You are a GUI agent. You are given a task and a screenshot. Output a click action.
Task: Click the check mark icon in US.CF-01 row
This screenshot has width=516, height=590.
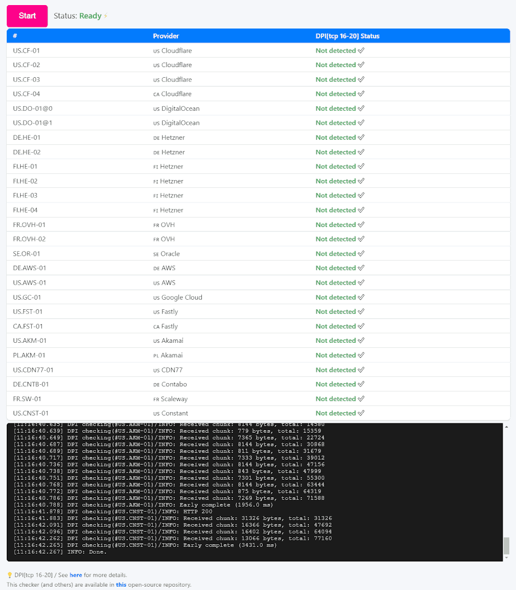(361, 50)
